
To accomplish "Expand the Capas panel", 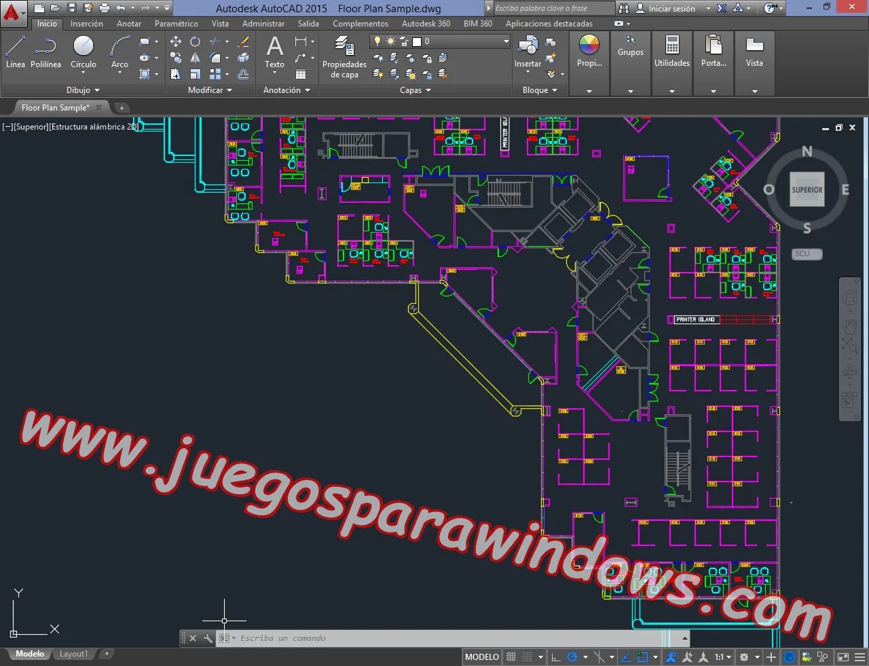I will point(415,90).
